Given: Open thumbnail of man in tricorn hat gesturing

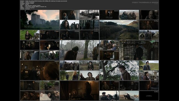Looking at the screenshot, I should (x=89, y=75).
